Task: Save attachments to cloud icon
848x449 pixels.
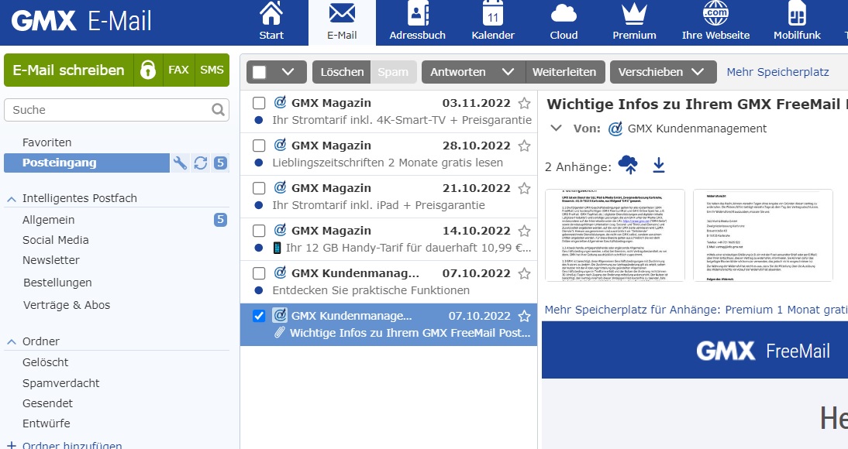Action: pyautogui.click(x=627, y=164)
